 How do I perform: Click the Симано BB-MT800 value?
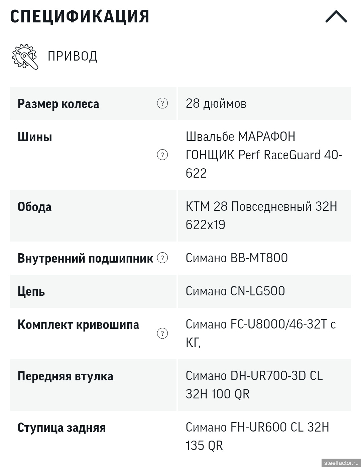click(x=237, y=258)
